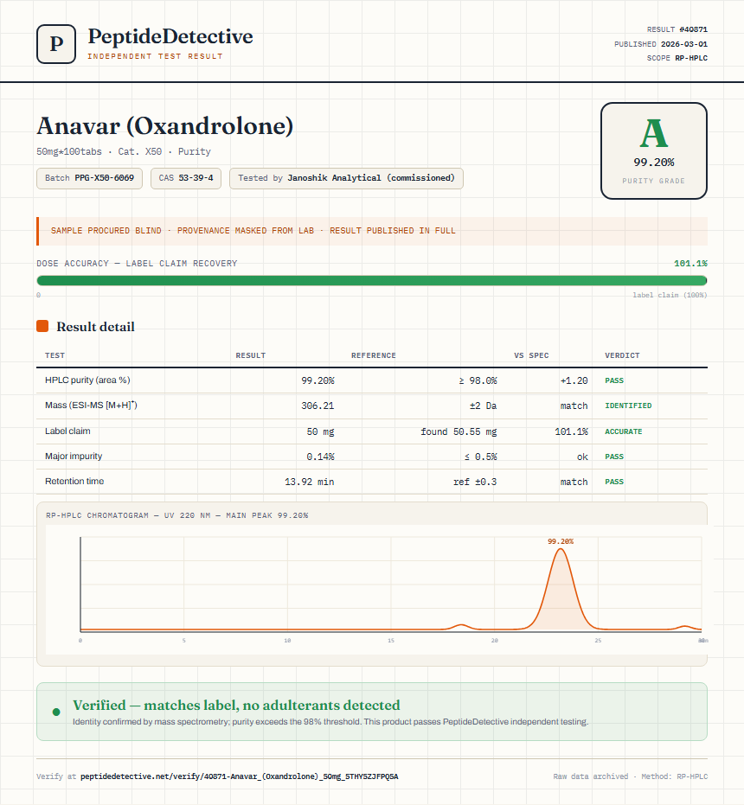
Task: Click the Mass (ESI-MS) row label
Action: pyautogui.click(x=91, y=405)
